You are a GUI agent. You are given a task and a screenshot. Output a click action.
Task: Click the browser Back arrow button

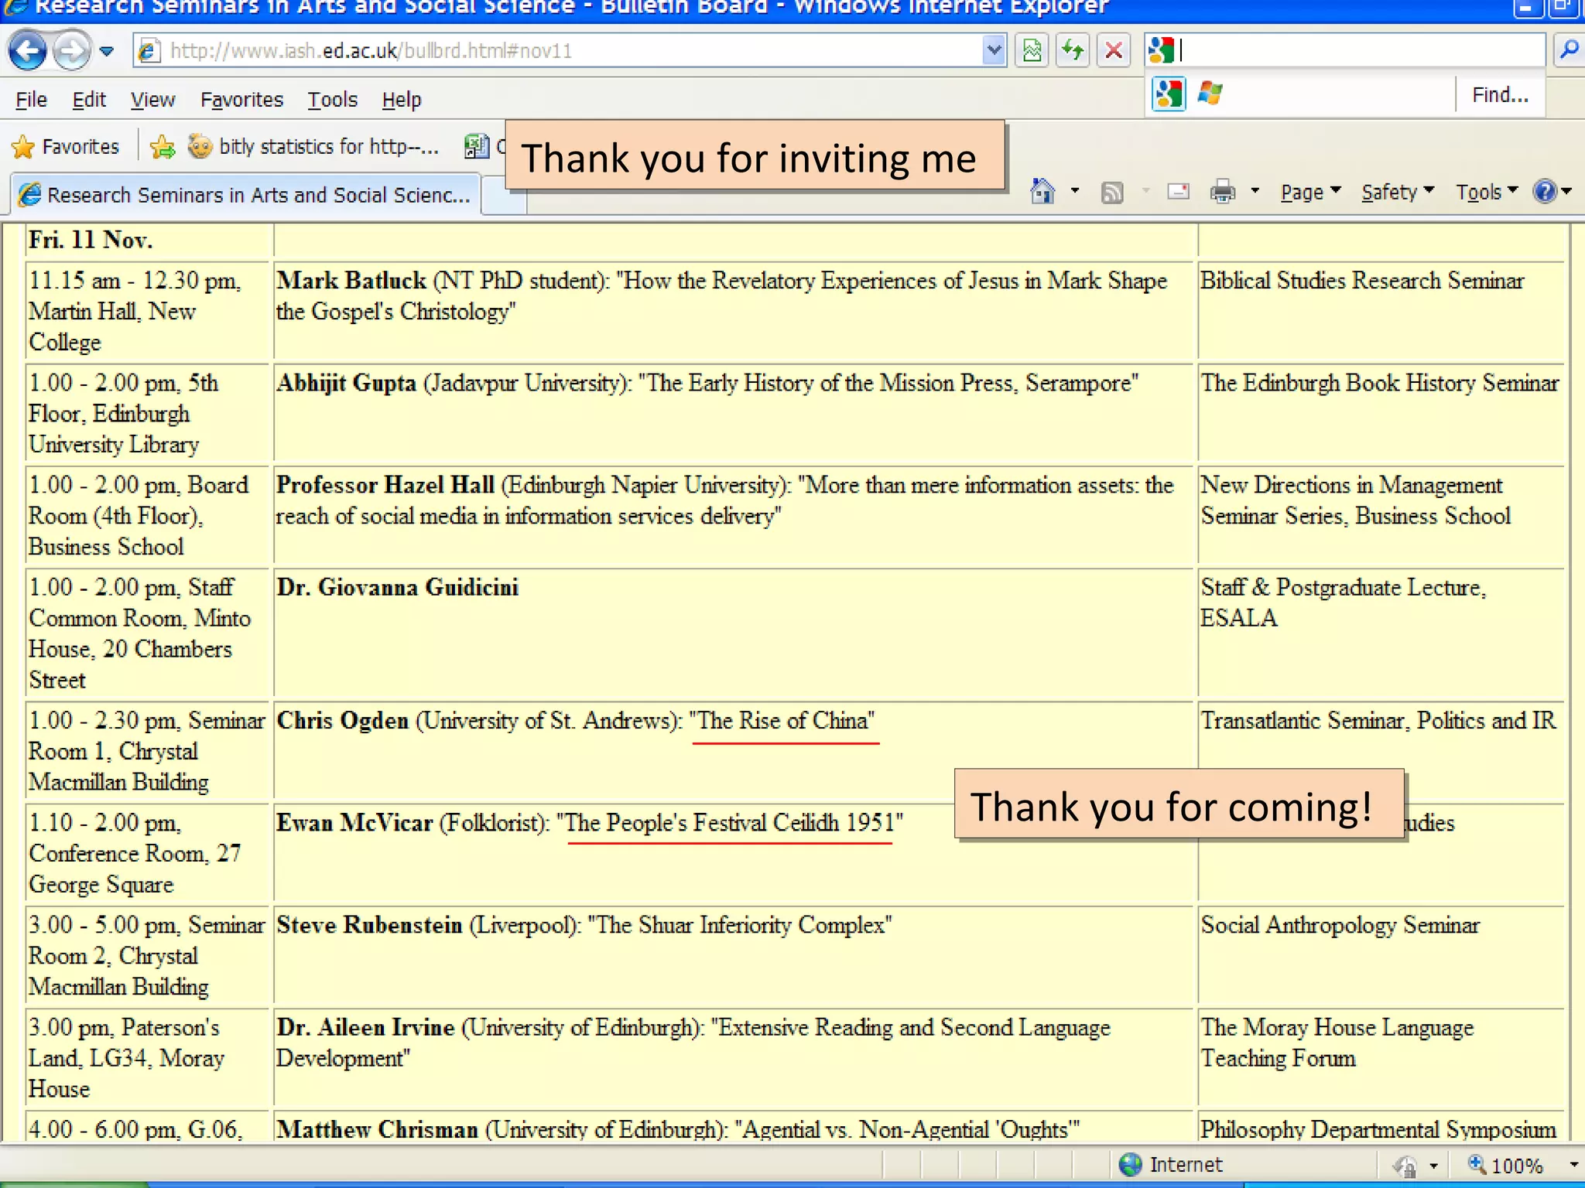point(28,51)
